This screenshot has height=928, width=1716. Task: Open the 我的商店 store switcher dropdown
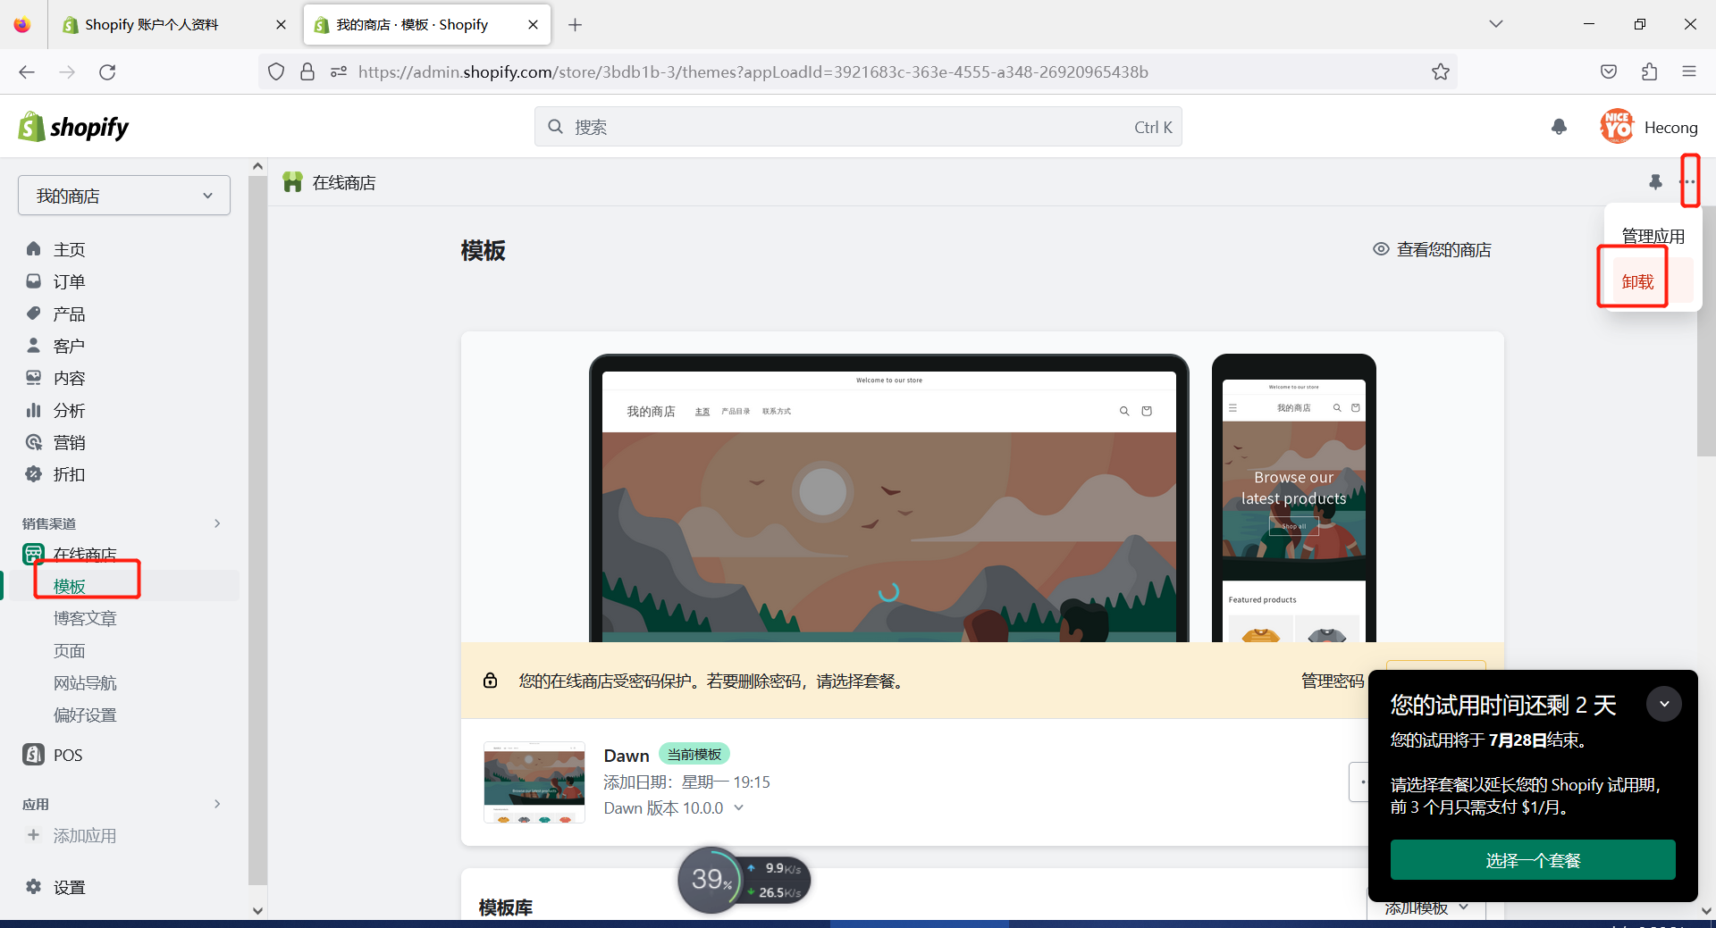click(124, 195)
